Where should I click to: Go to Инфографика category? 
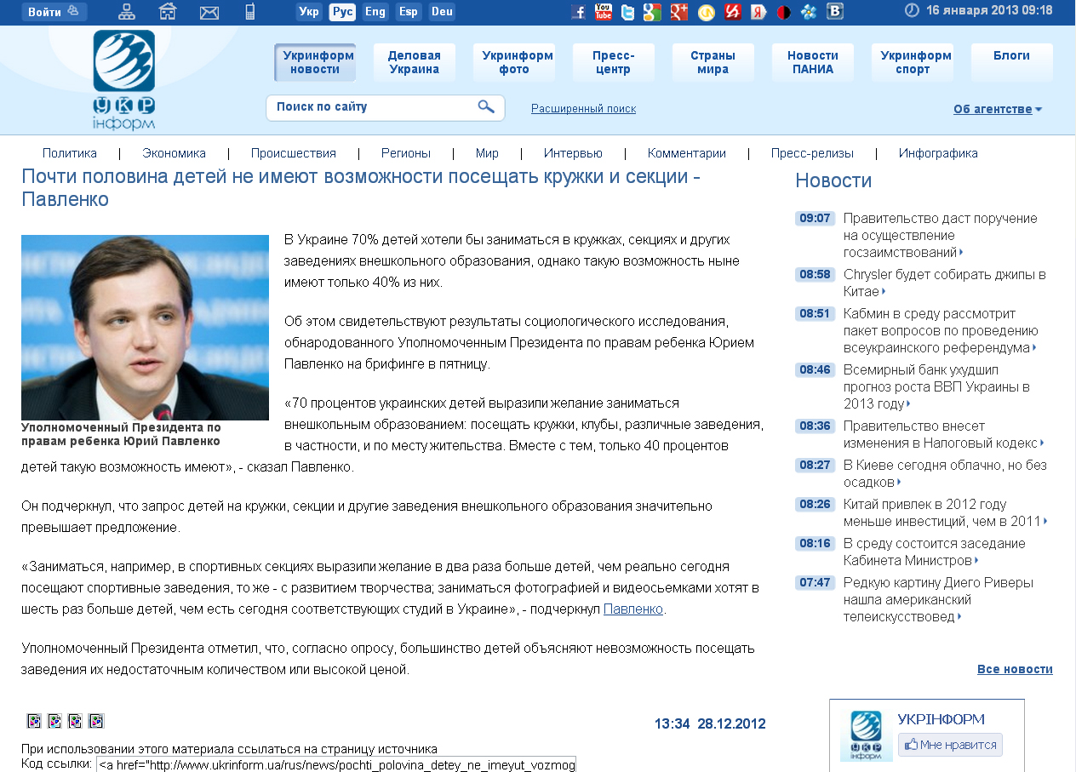pos(938,153)
